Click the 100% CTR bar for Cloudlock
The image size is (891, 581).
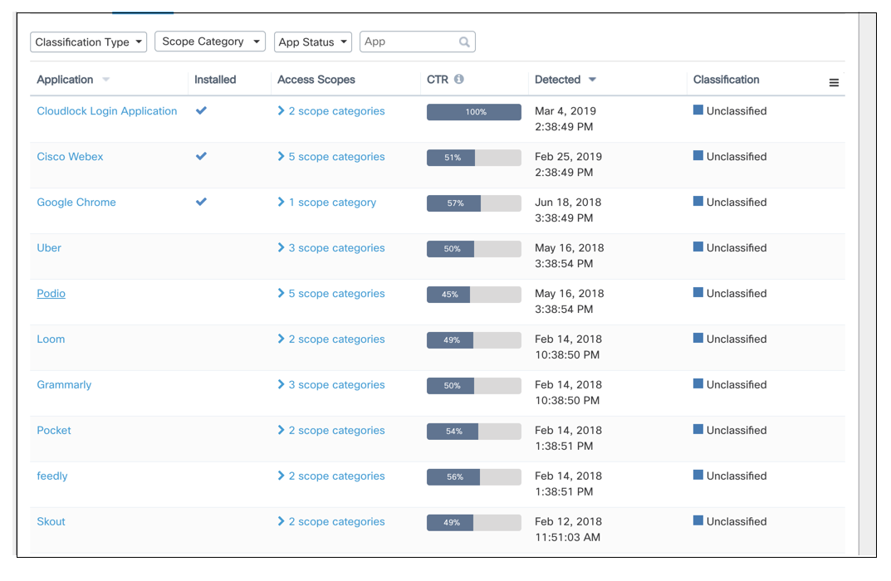pos(474,112)
